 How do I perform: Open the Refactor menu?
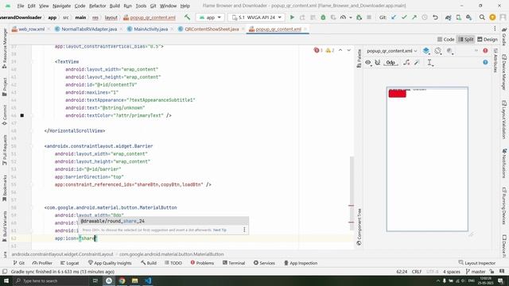(x=97, y=6)
